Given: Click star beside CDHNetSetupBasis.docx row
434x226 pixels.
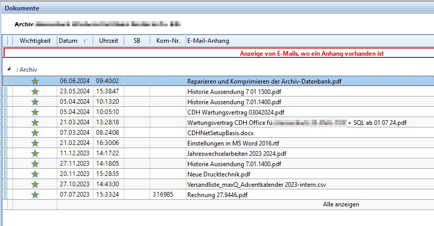Looking at the screenshot, I should [x=35, y=133].
